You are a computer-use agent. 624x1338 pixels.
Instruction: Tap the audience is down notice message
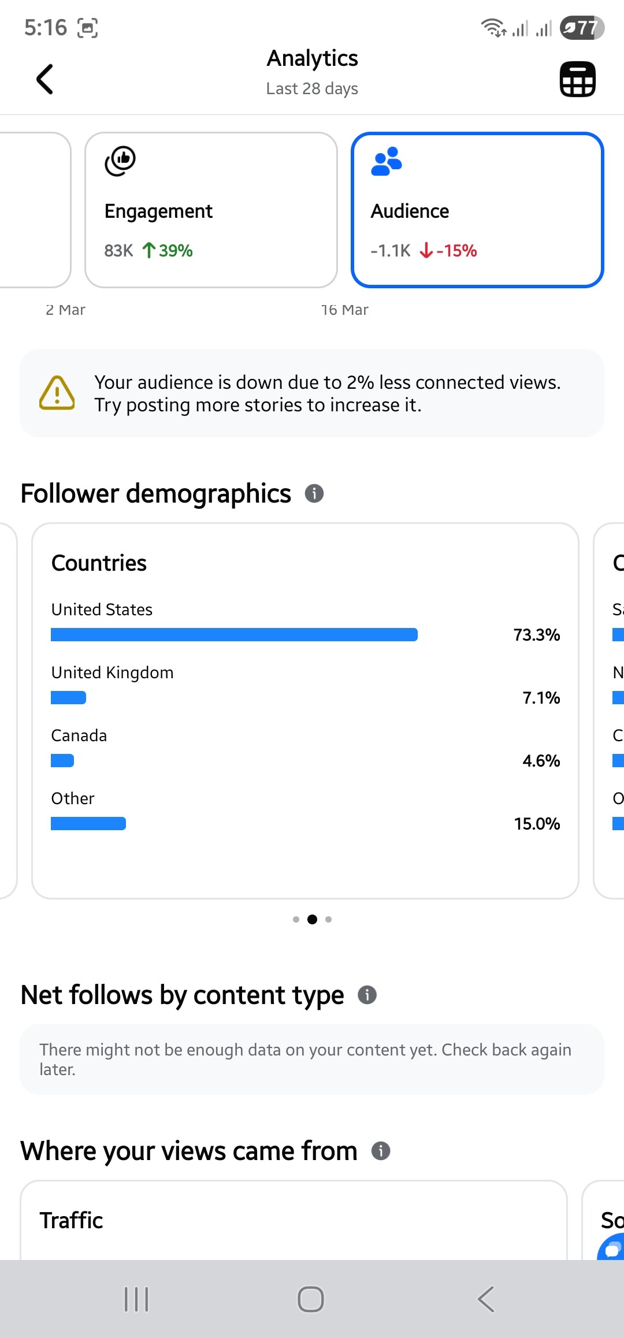click(327, 393)
